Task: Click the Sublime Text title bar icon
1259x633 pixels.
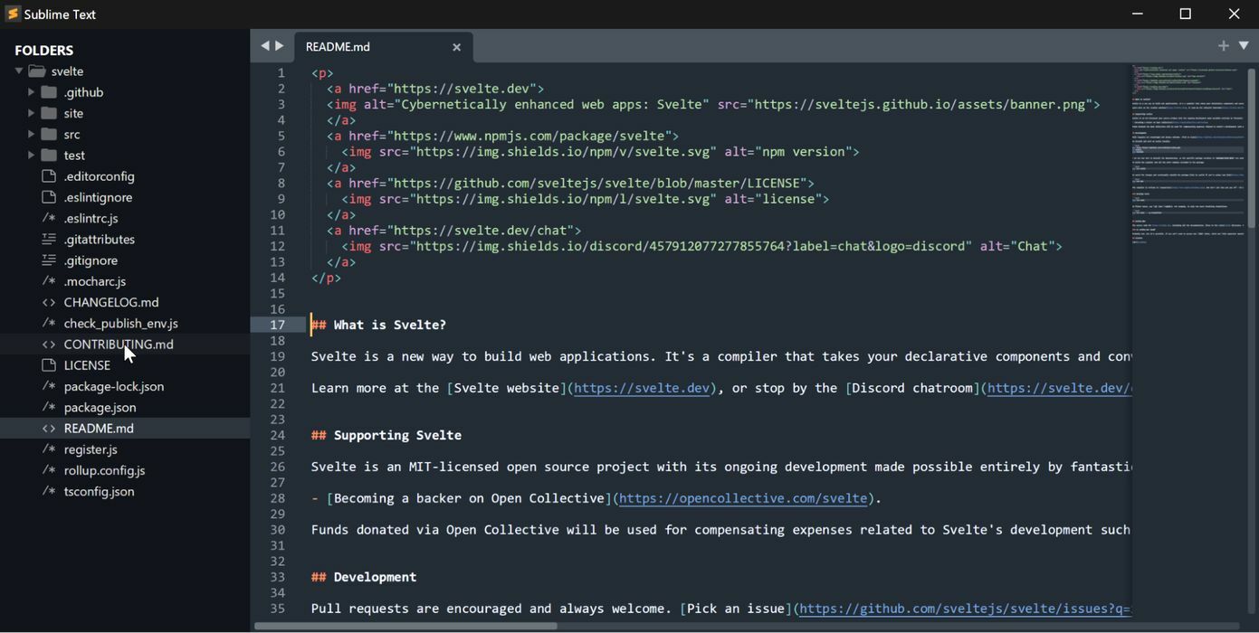Action: click(13, 14)
